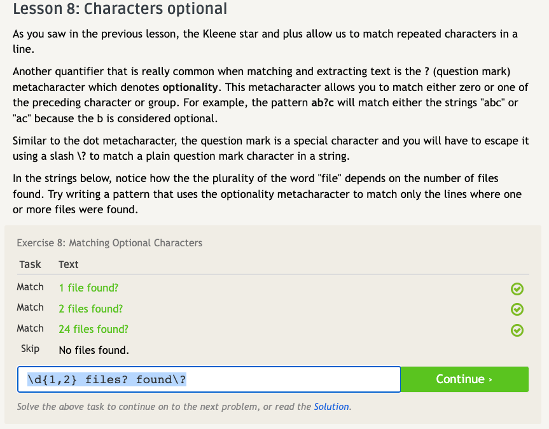Viewport: 549px width, 429px height.
Task: Open the Solution link
Action: [x=331, y=407]
